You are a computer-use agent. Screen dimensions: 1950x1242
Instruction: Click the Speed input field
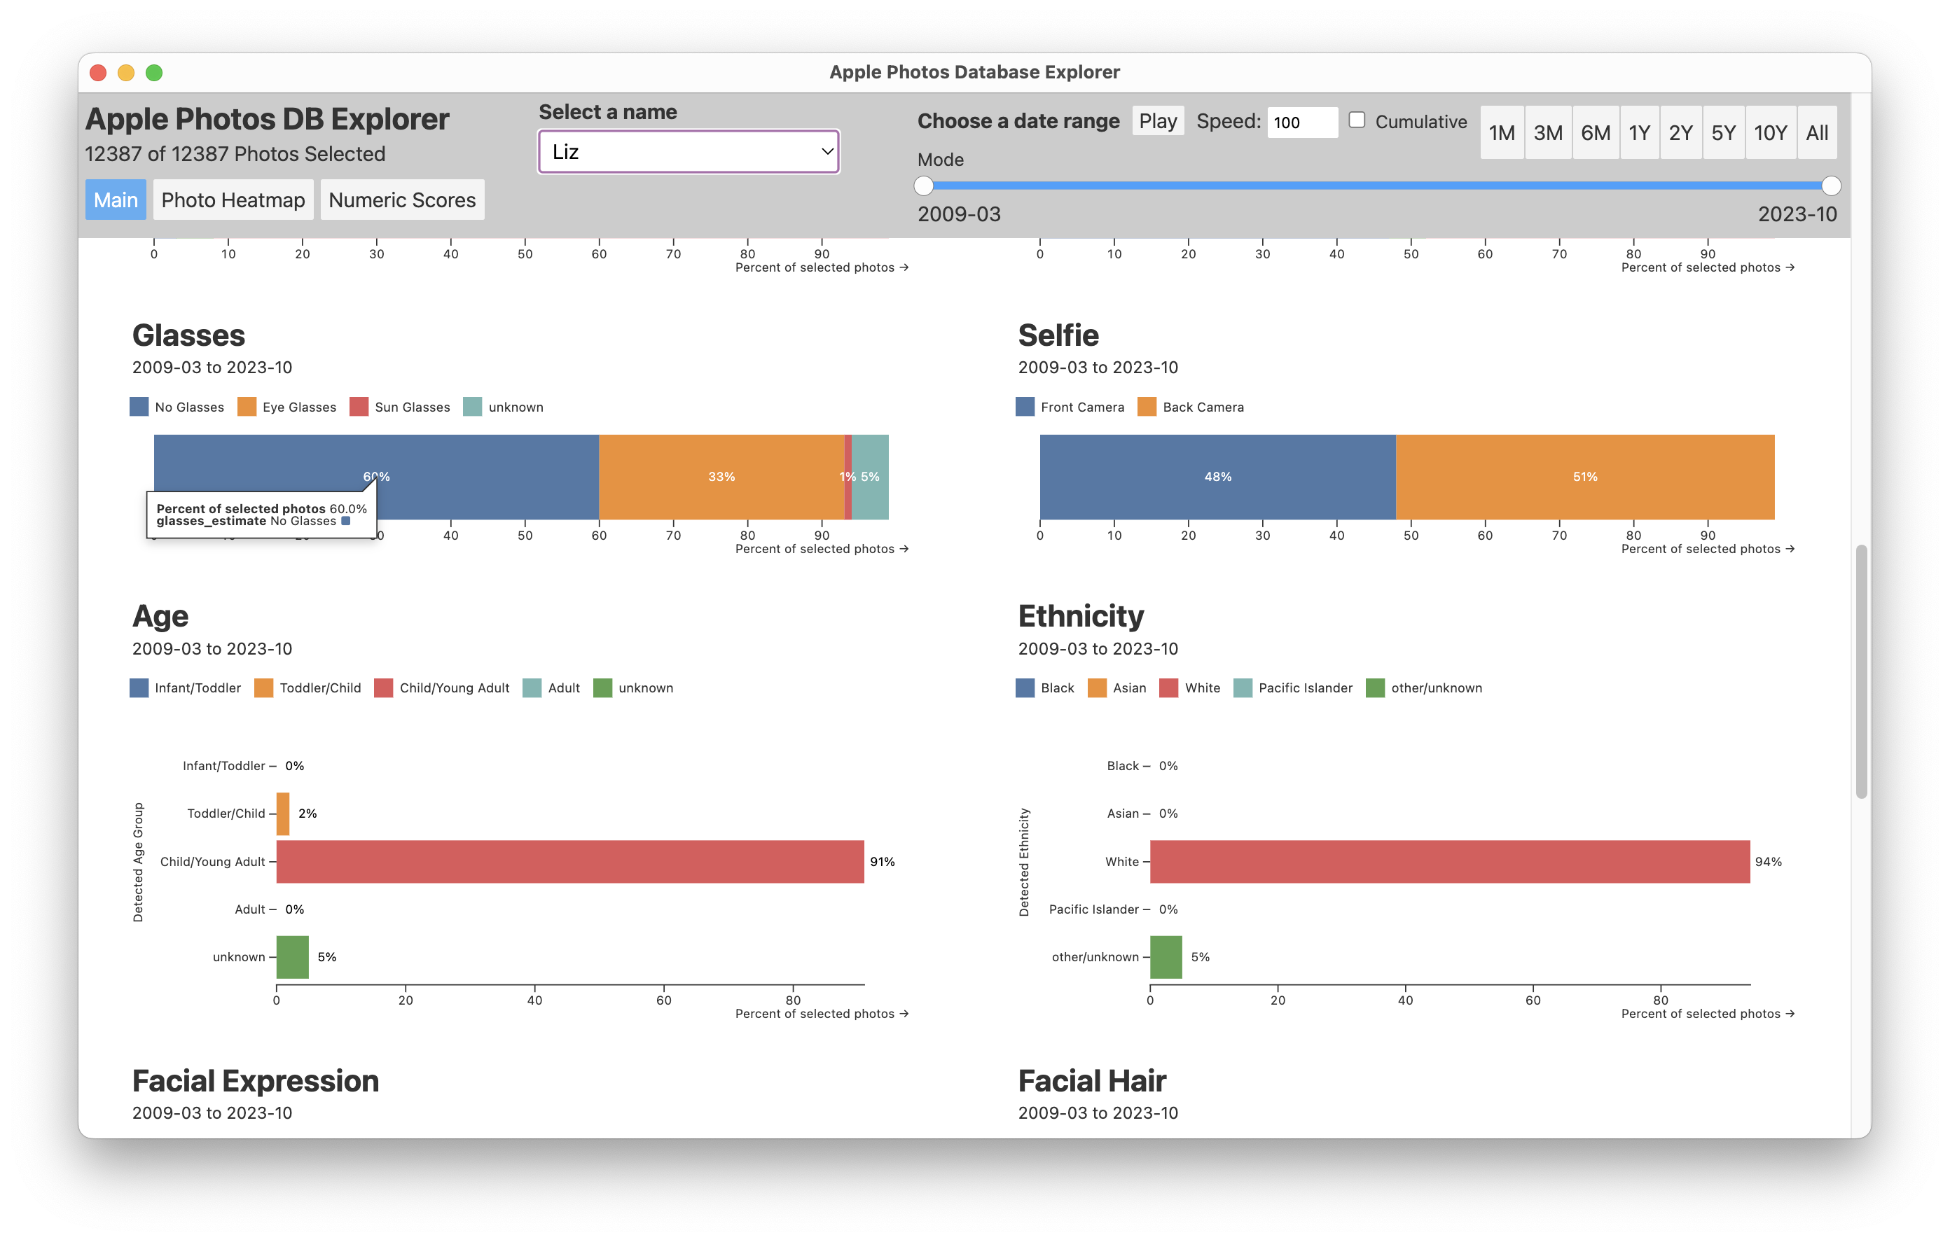pos(1301,123)
